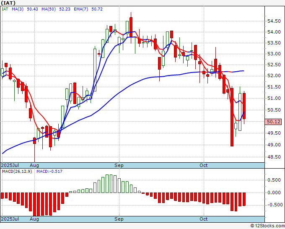This screenshot has width=285, height=229.
Task: Select the EMA(7) legend label
Action: [81, 9]
